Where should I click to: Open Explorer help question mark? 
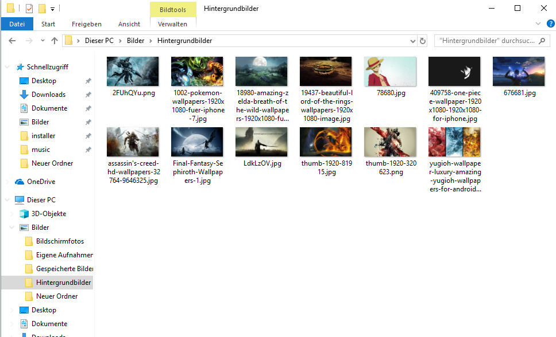(551, 23)
